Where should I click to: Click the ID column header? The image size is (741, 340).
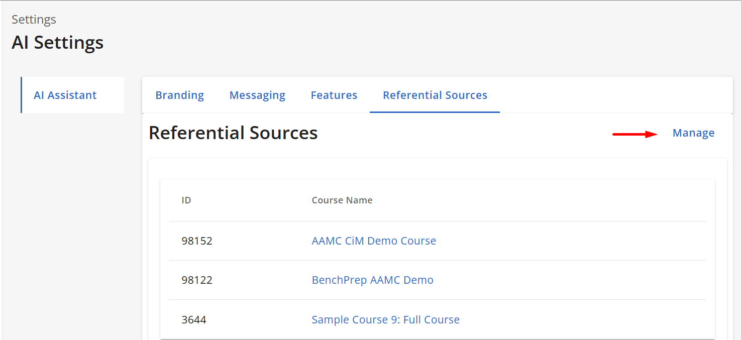pyautogui.click(x=186, y=200)
